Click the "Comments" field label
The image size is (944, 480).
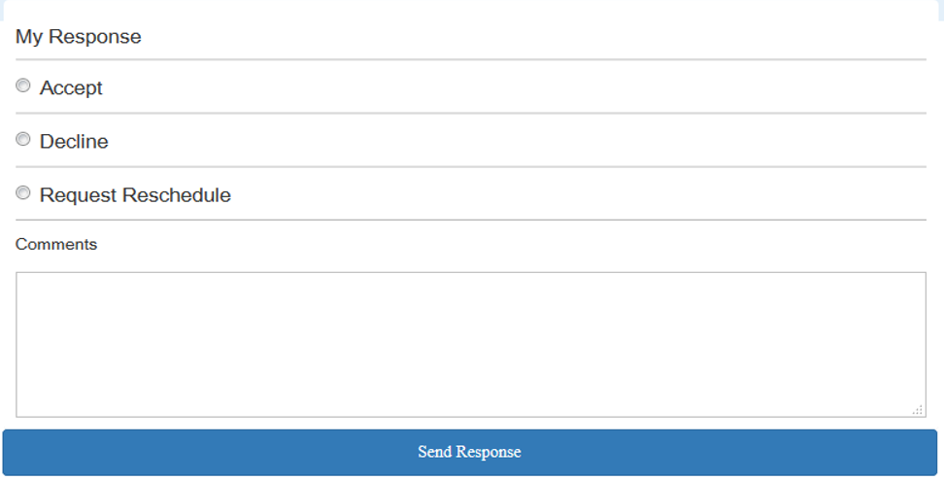click(x=56, y=245)
